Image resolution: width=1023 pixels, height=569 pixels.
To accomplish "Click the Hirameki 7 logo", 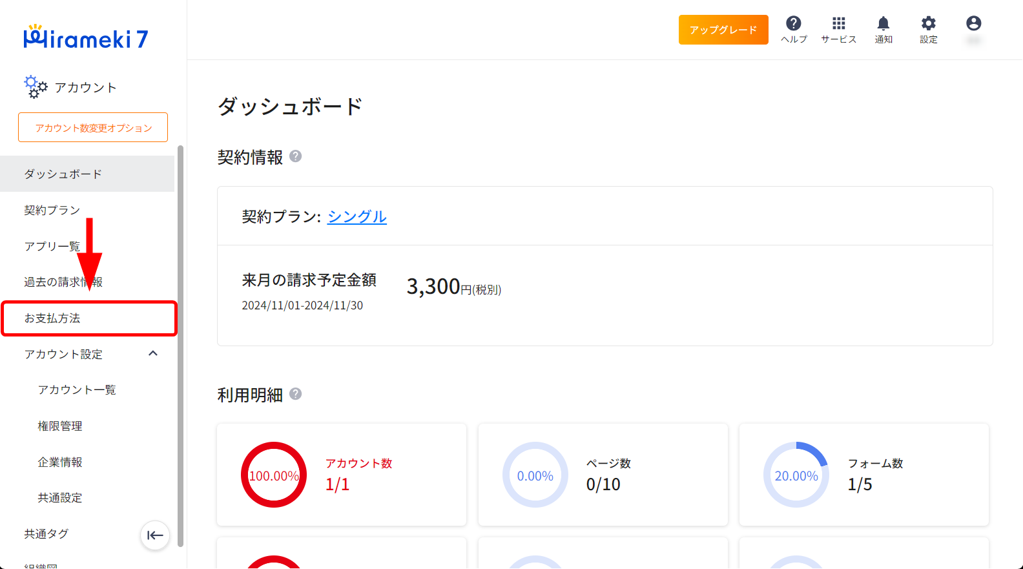I will click(x=86, y=37).
